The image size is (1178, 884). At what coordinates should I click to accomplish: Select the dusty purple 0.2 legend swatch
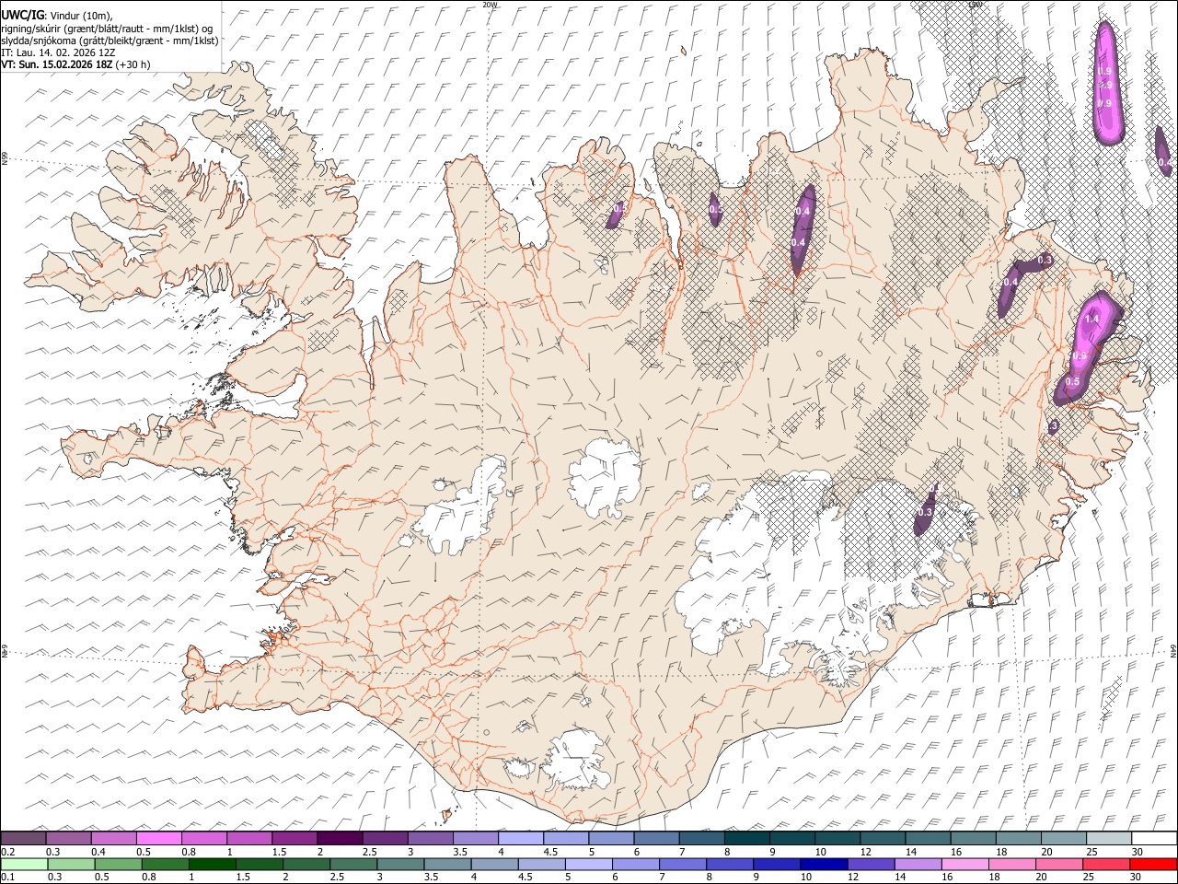click(23, 838)
